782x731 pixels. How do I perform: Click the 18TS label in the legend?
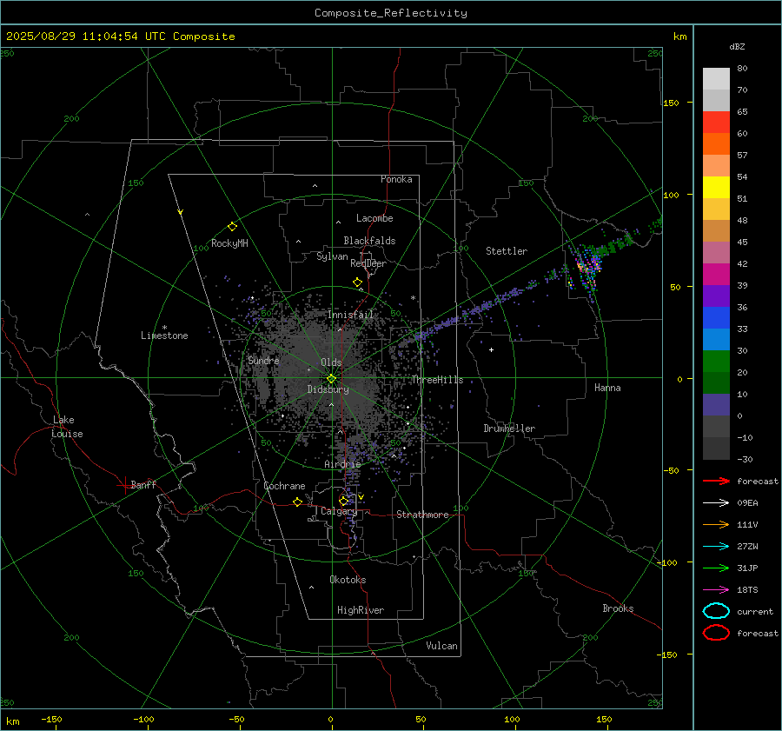click(x=747, y=590)
